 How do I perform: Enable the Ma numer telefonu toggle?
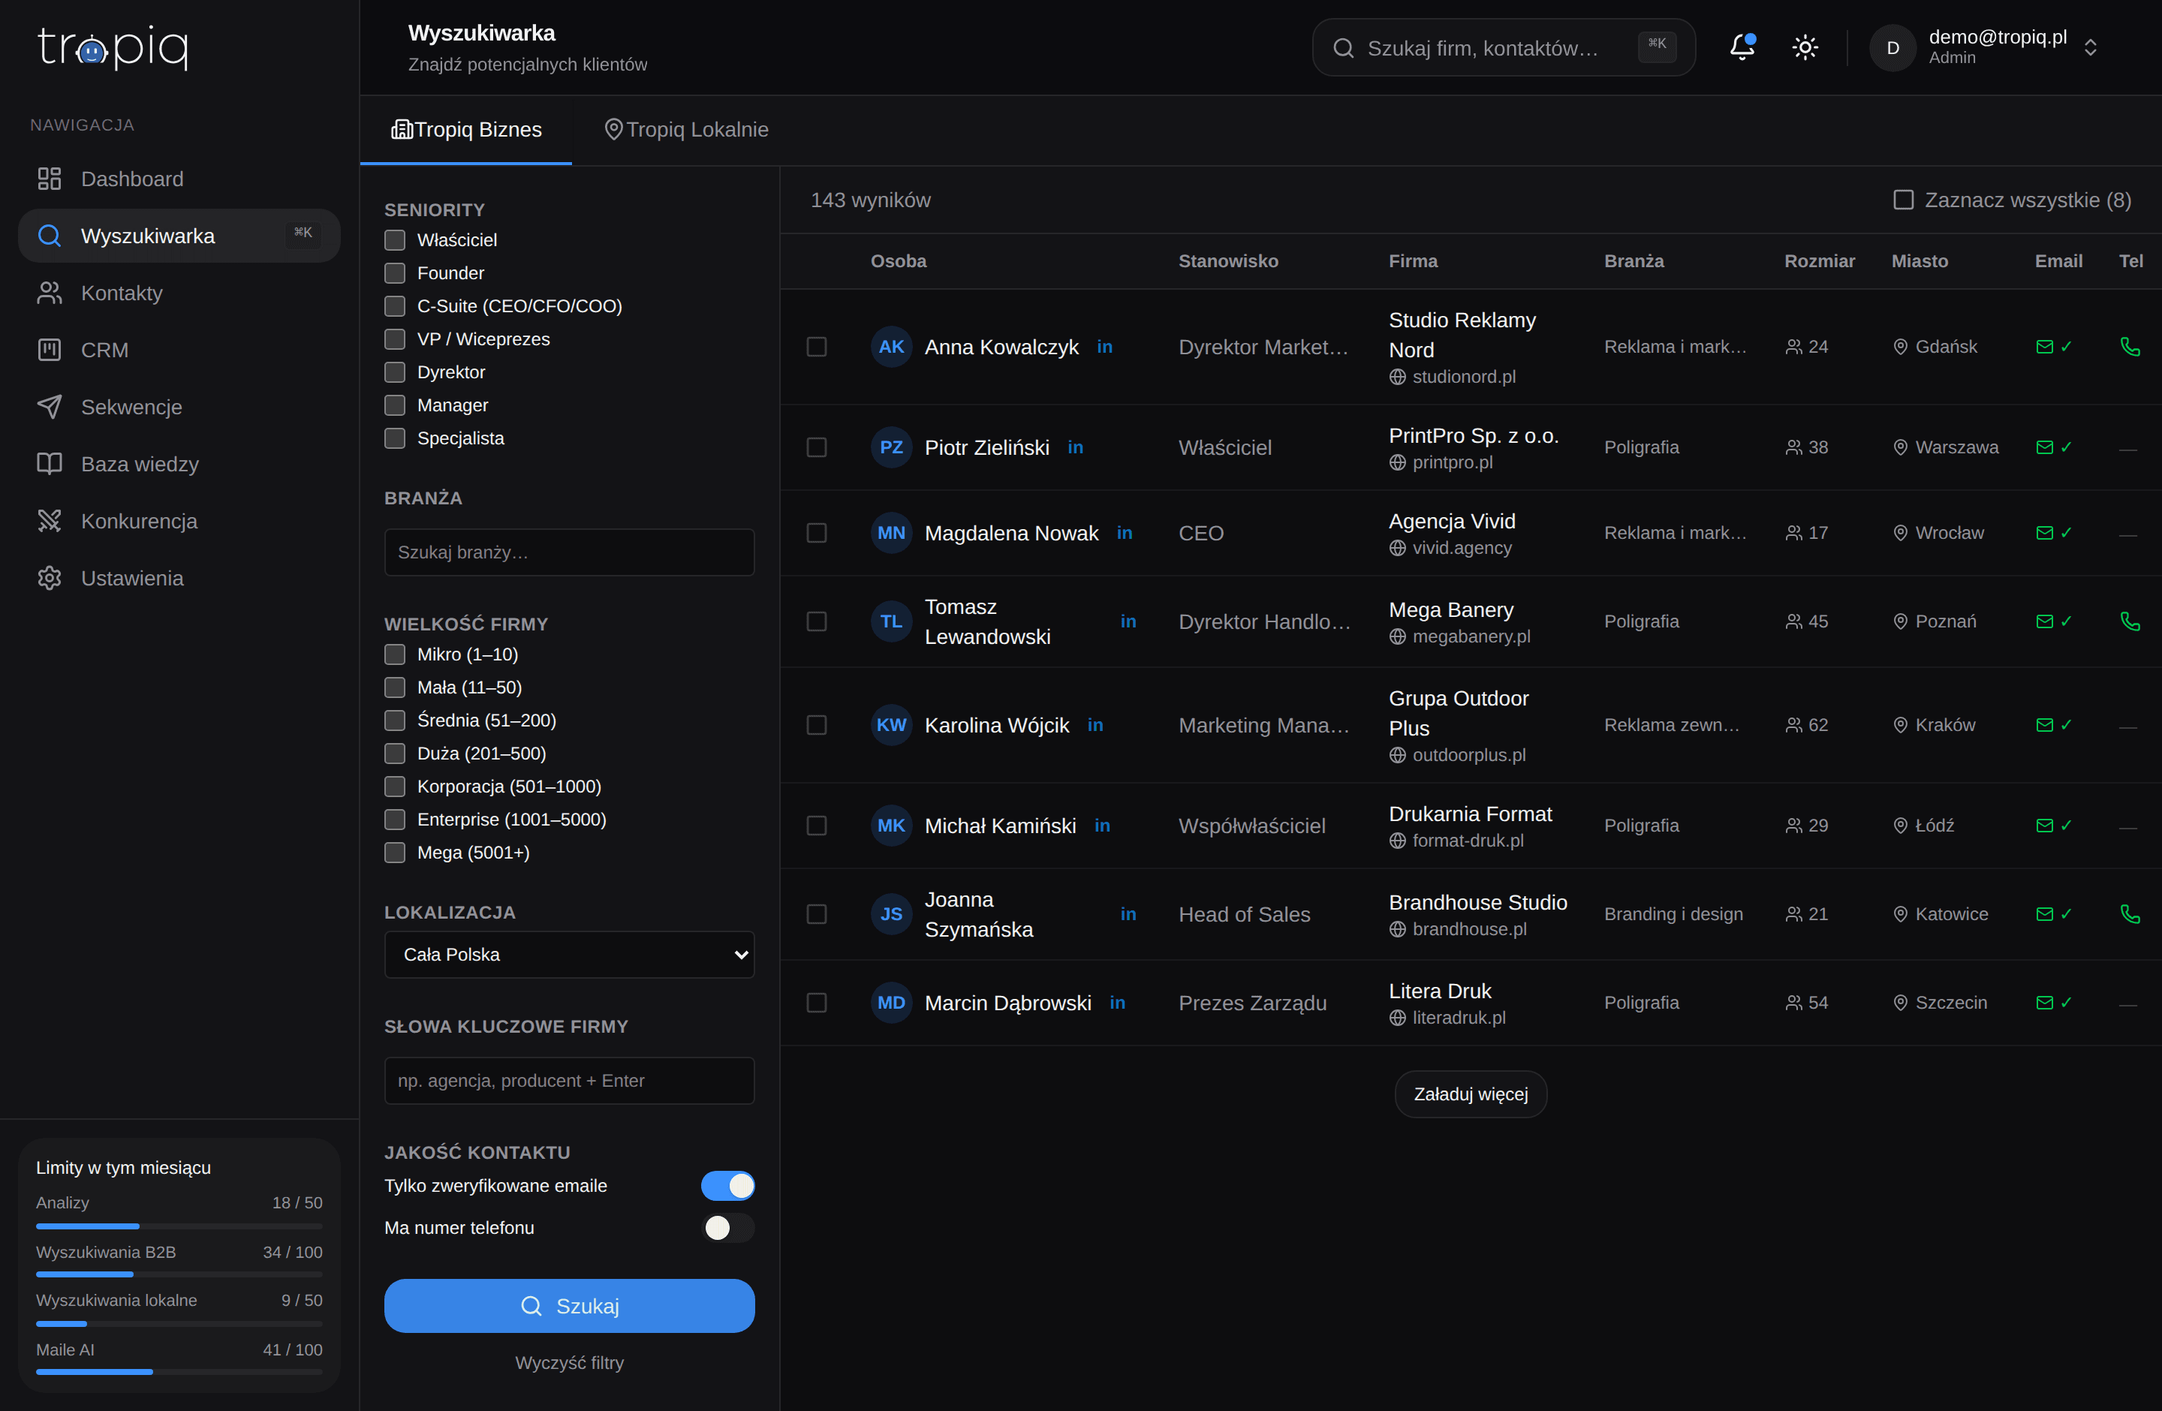point(727,1228)
